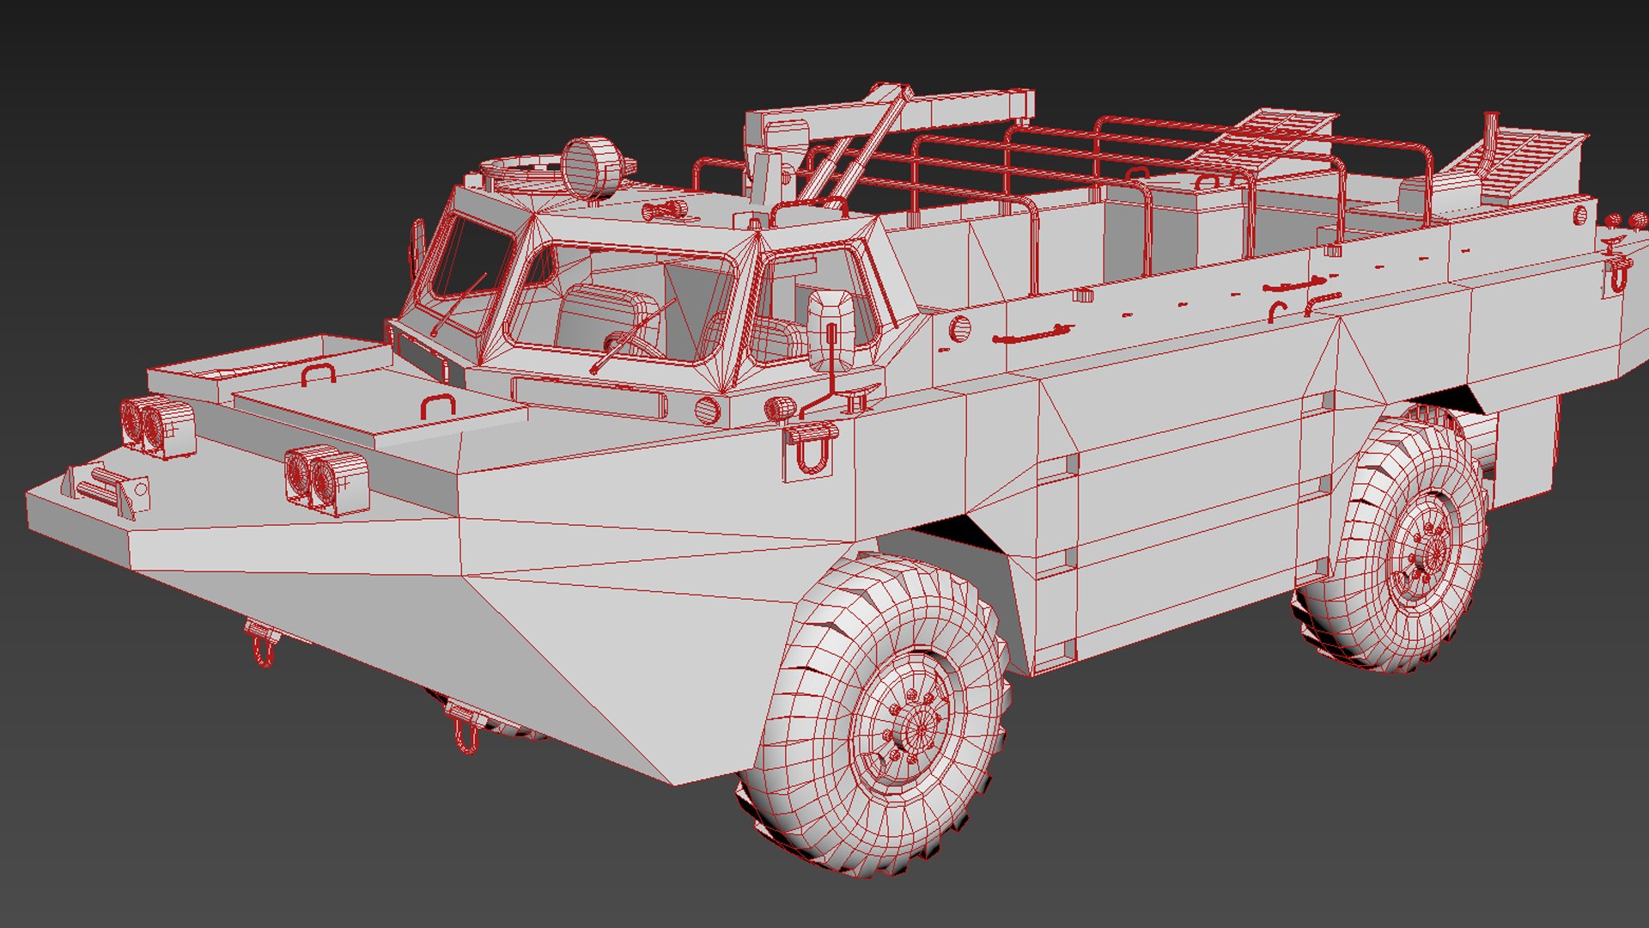Screen dimensions: 1649x928
Task: Pick the round searchlight on the cab roof
Action: coord(593,166)
